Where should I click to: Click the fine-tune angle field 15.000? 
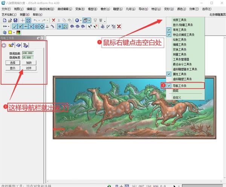point(28,58)
